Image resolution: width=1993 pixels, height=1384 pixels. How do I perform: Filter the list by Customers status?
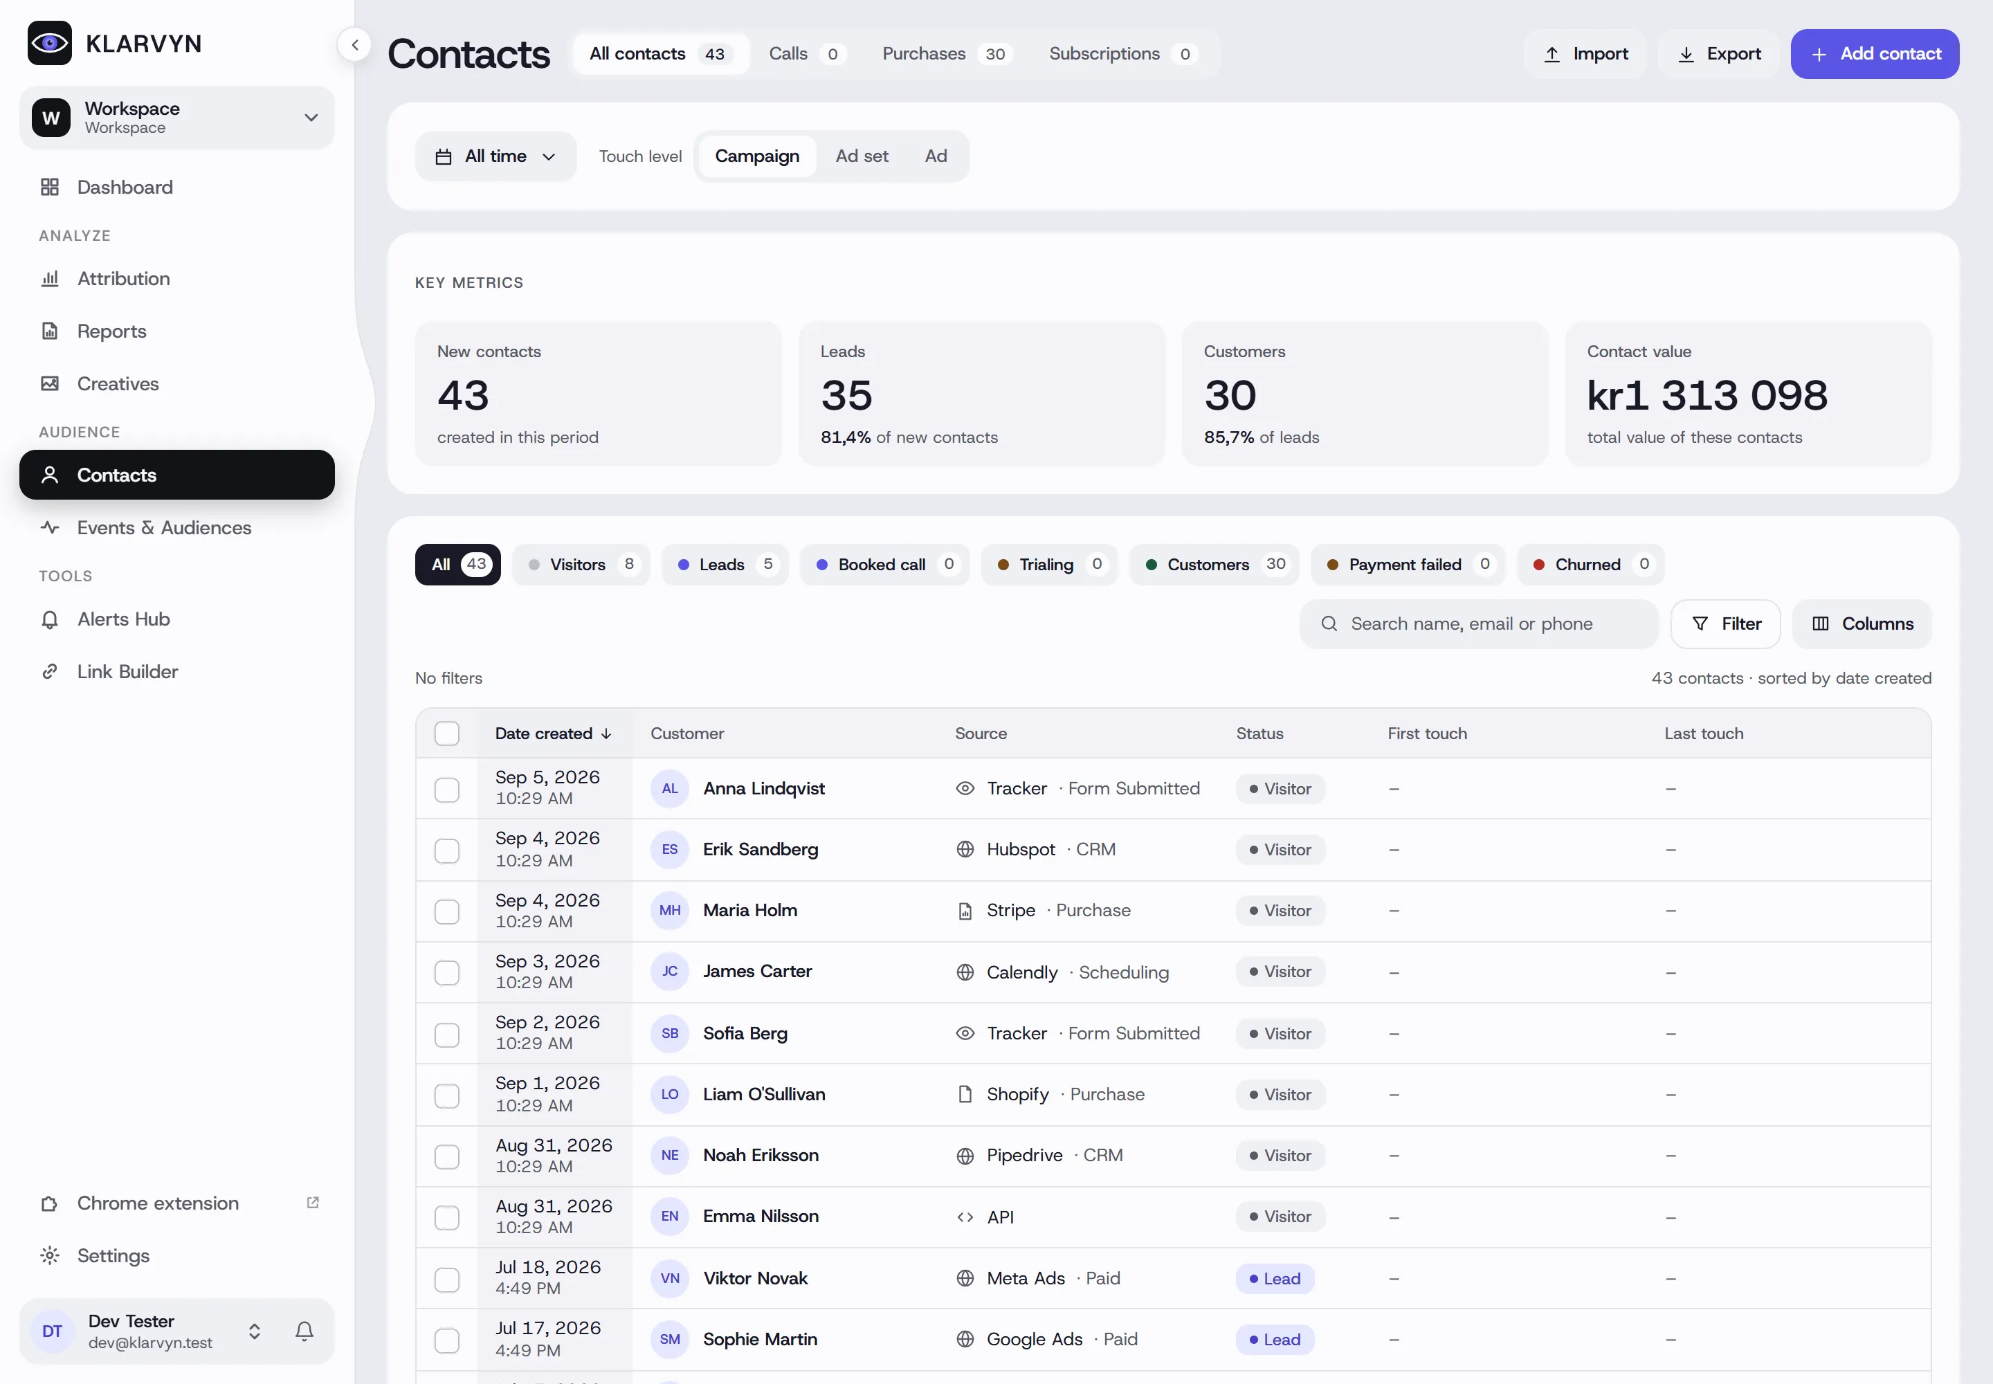[x=1214, y=565]
